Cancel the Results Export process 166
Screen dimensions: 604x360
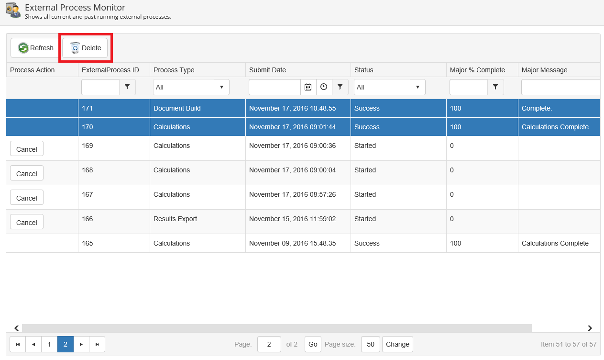pos(27,222)
